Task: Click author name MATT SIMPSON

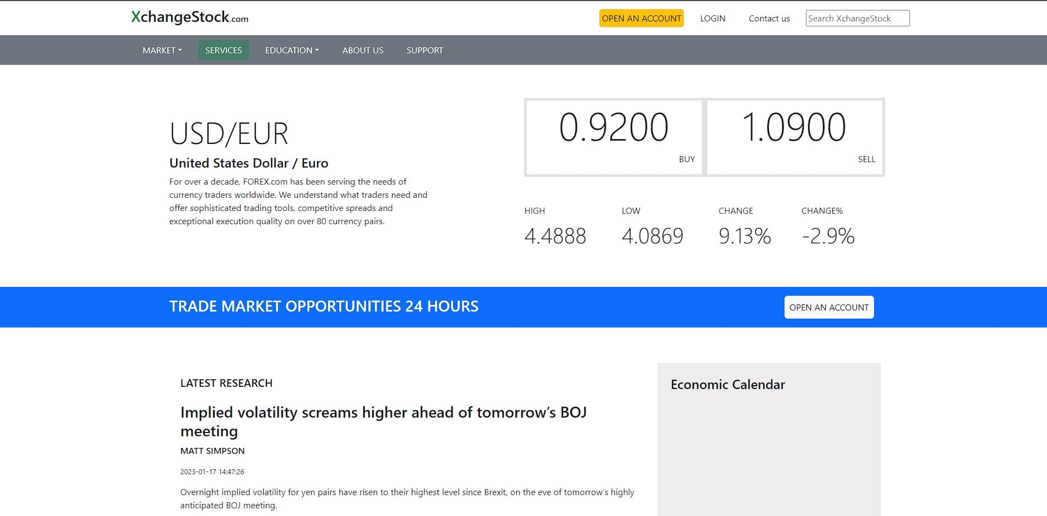Action: point(212,451)
